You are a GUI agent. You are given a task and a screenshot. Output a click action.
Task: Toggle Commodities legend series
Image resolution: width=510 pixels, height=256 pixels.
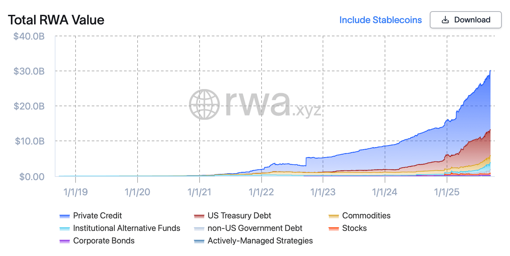tap(366, 216)
